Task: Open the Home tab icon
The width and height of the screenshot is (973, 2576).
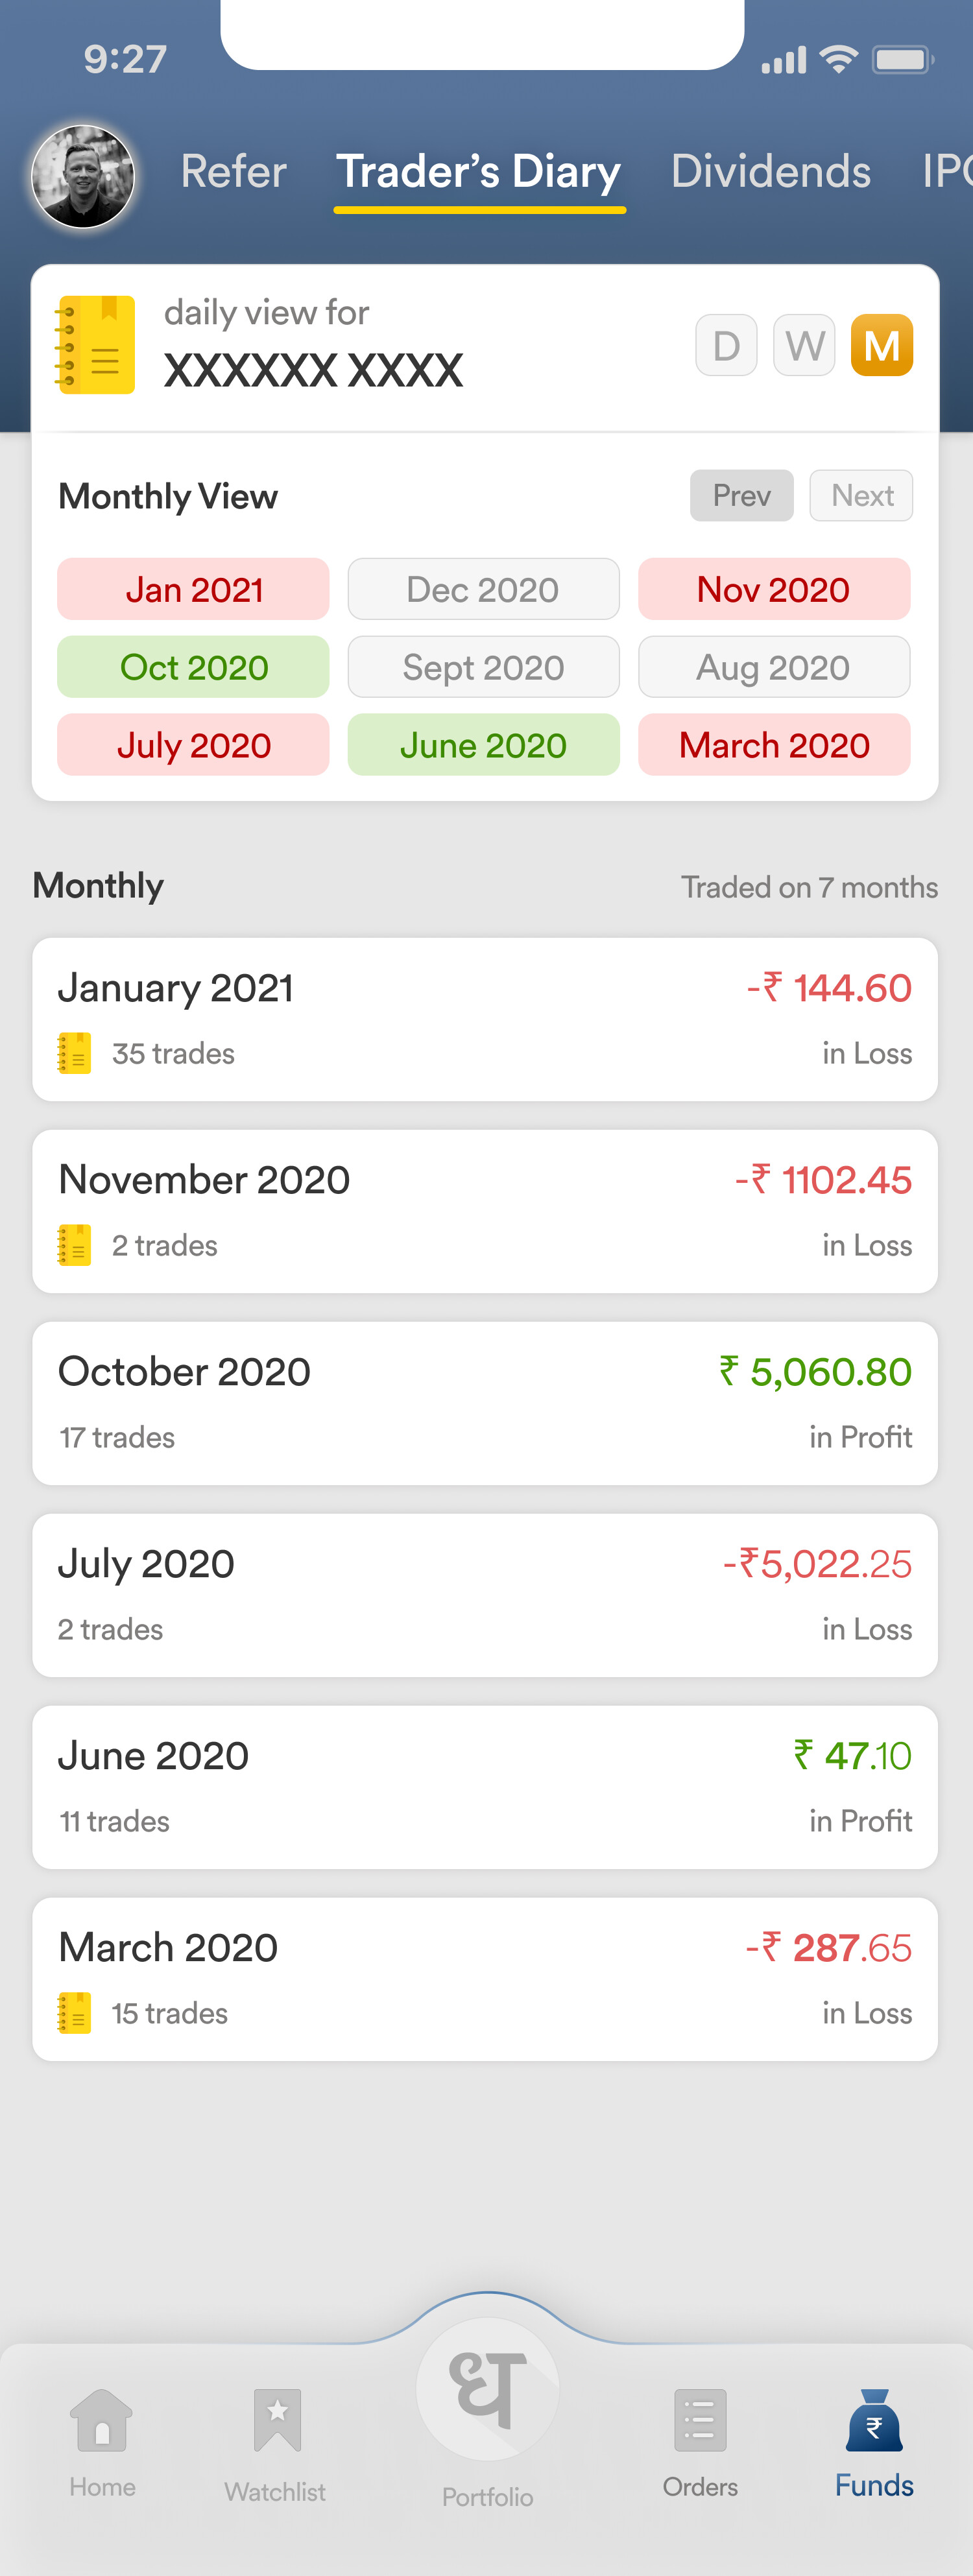Action: (x=102, y=2420)
